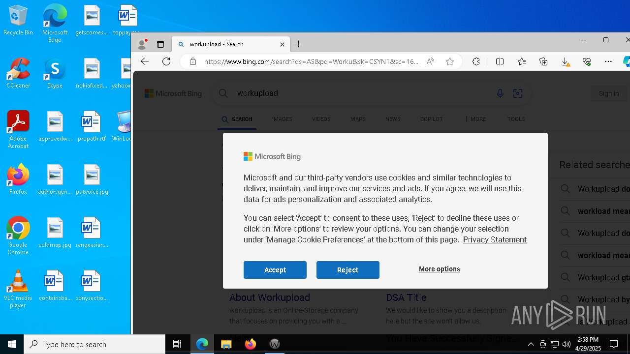This screenshot has height=354, width=630.
Task: Click the taskbar search box
Action: 94,344
